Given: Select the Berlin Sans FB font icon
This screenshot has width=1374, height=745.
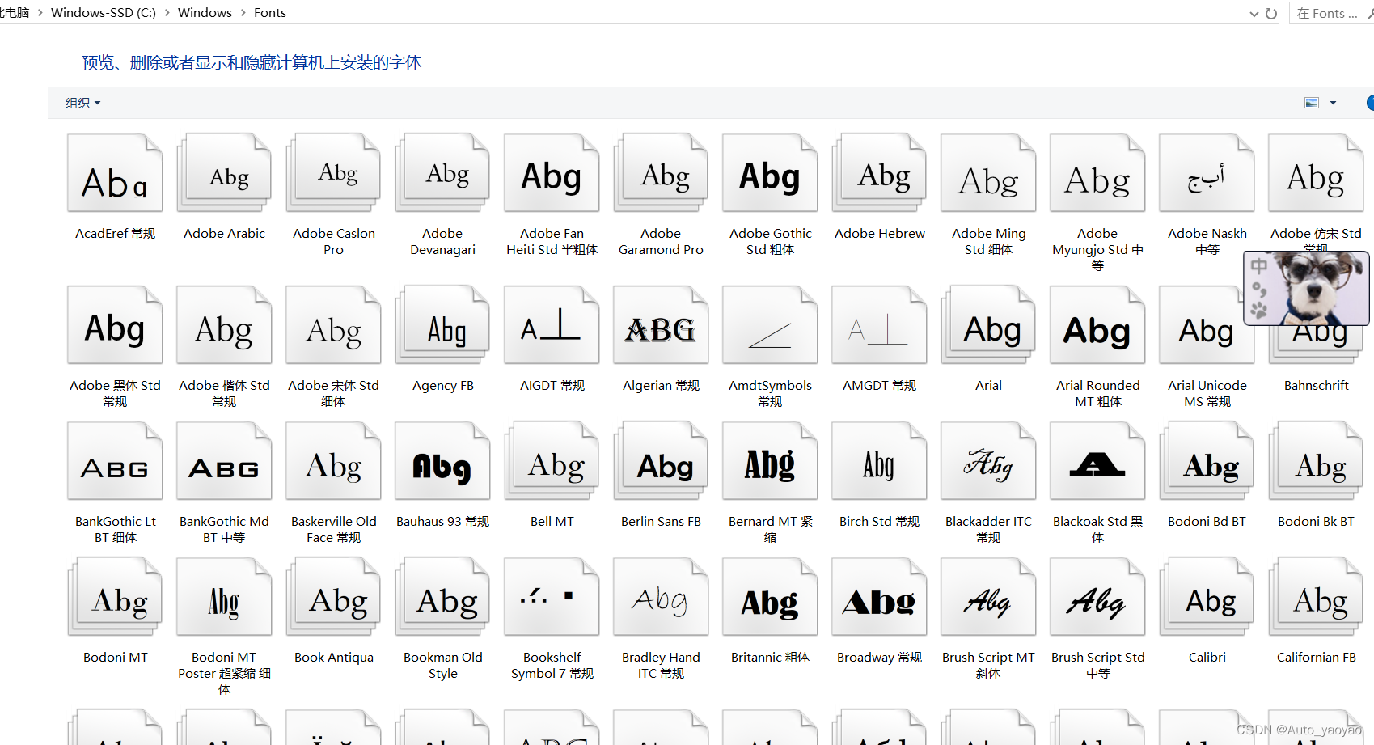Looking at the screenshot, I should [661, 461].
